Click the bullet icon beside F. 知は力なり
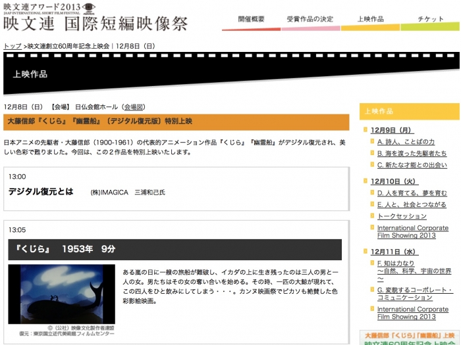 click(x=372, y=263)
